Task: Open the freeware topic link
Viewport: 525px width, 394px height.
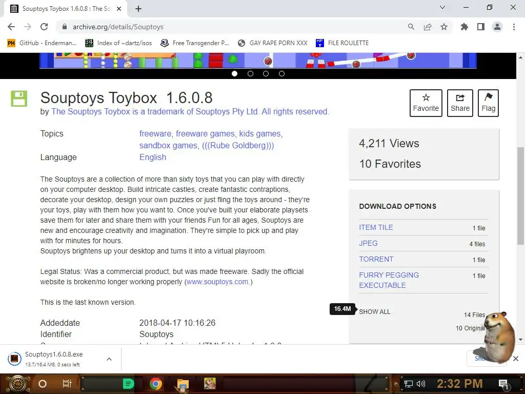Action: pyautogui.click(x=155, y=134)
